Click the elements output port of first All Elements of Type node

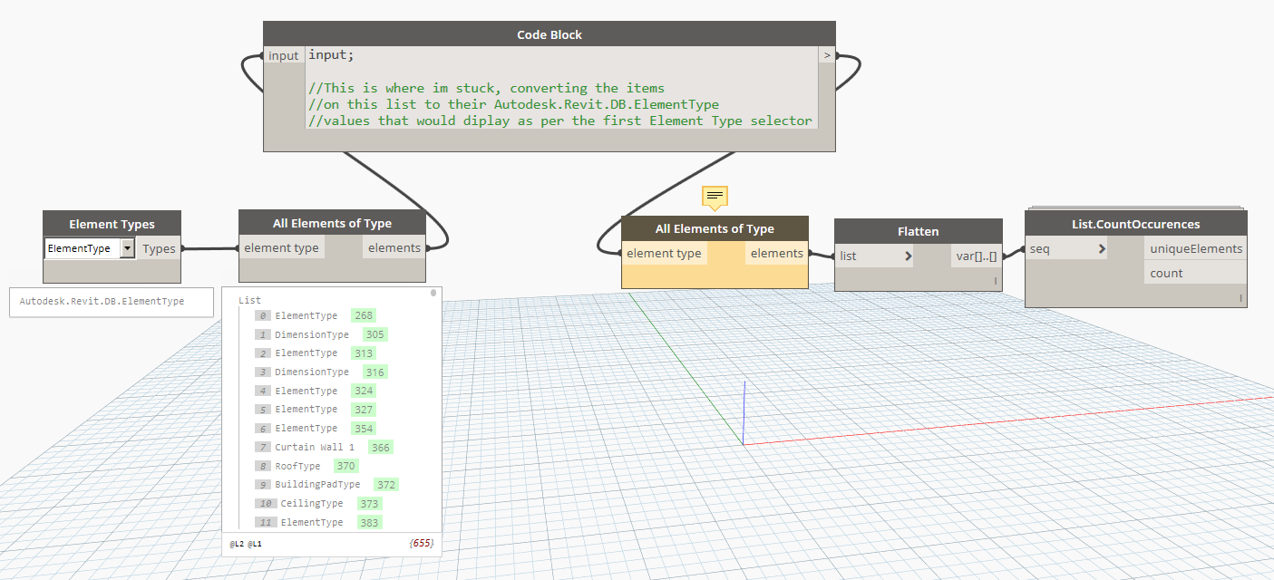pos(394,247)
